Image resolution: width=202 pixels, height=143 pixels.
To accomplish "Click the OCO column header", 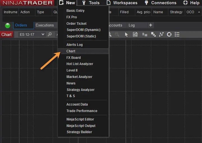I will click(x=190, y=12).
